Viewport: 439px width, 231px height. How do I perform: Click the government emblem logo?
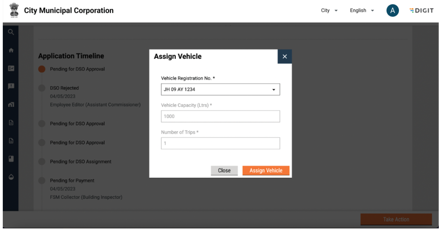coord(14,11)
